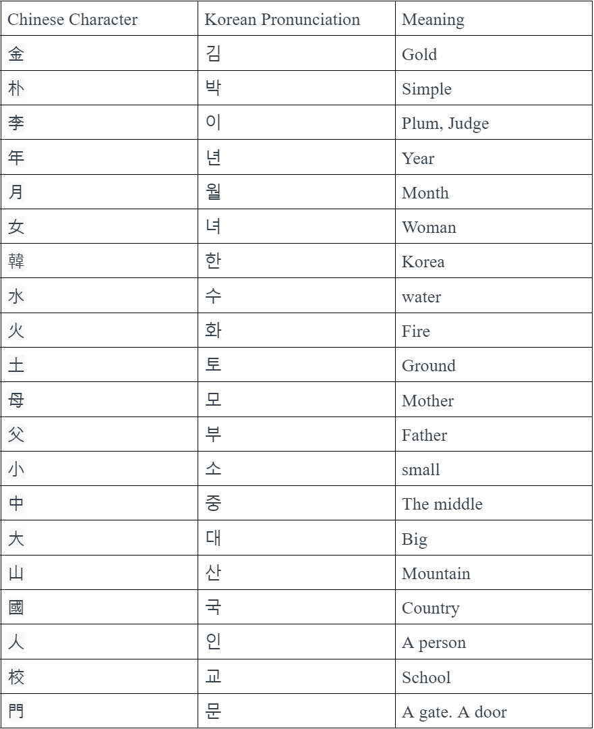Click the Chinese character 金
594x729 pixels.
pos(16,54)
